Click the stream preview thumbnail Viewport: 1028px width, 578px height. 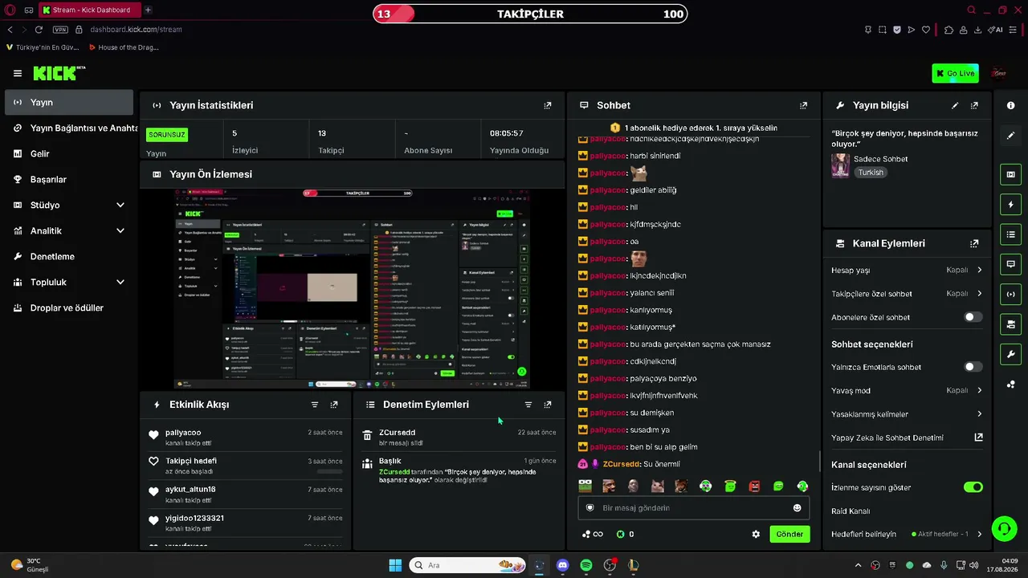coord(353,289)
